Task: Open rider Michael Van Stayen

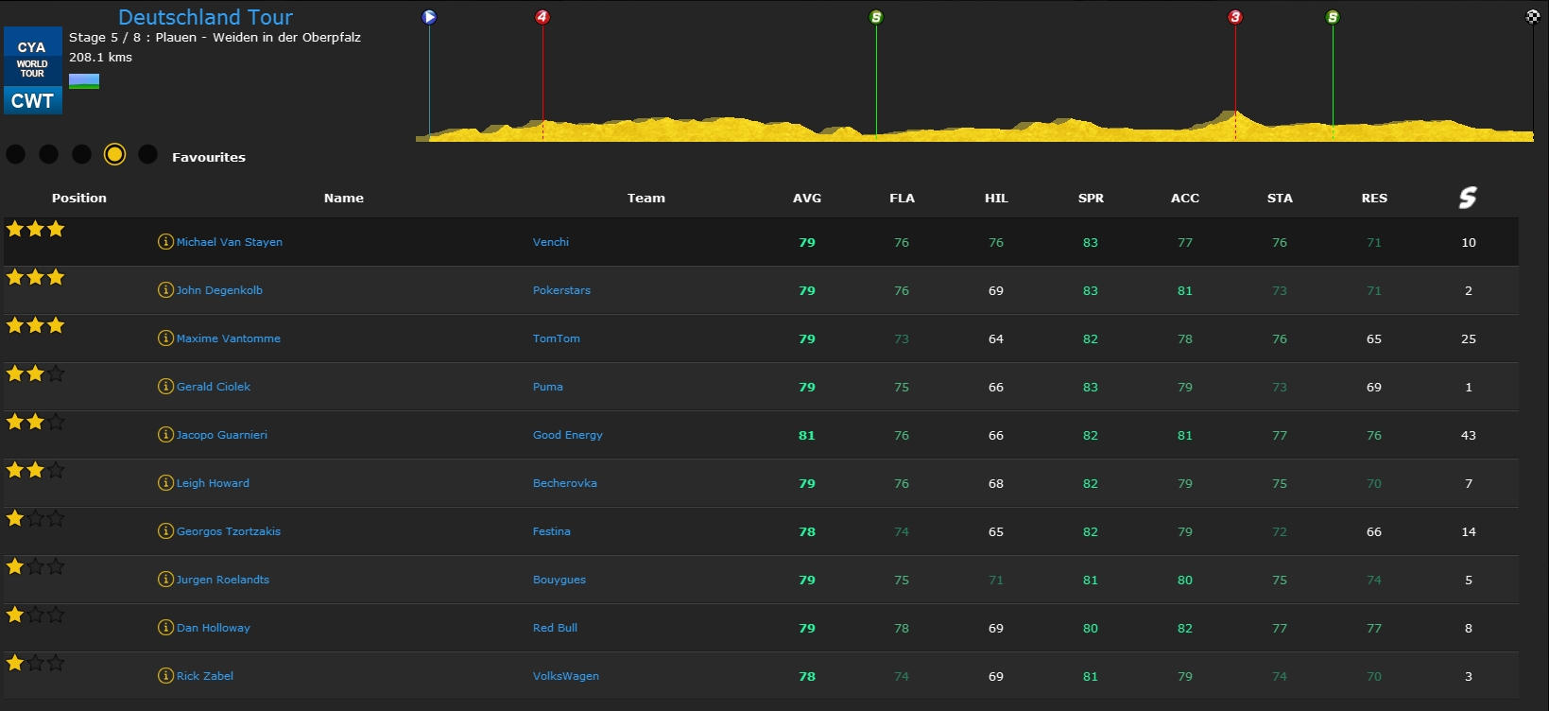Action: tap(230, 242)
